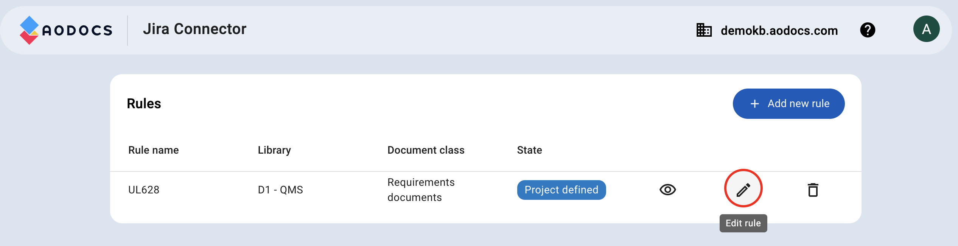Click the pencil Edit rule icon
958x246 pixels.
point(743,189)
